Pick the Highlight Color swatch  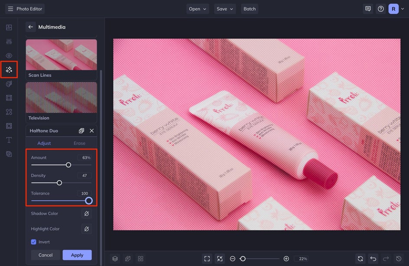pos(86,229)
